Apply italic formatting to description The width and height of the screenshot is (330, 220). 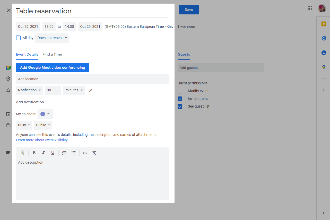point(44,153)
